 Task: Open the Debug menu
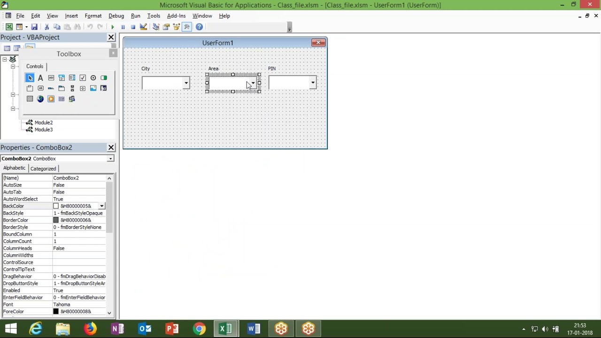coord(116,16)
